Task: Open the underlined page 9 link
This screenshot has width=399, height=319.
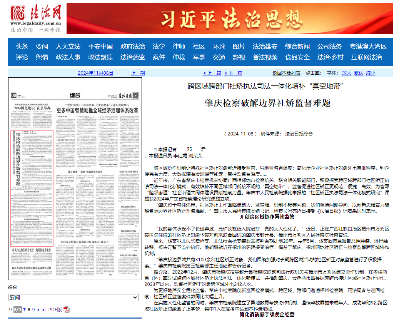Action: pos(33,310)
